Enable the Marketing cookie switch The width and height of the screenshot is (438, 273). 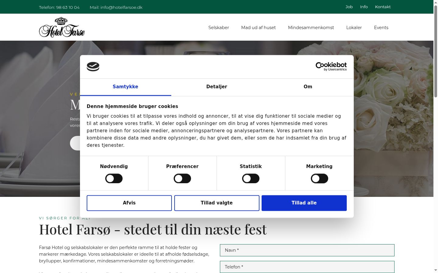319,178
